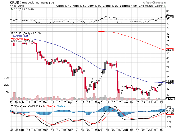Viewport: 175px width, 132px height.
Task: Click the RSI(14) 62.46 legend text
Action: point(23,9)
